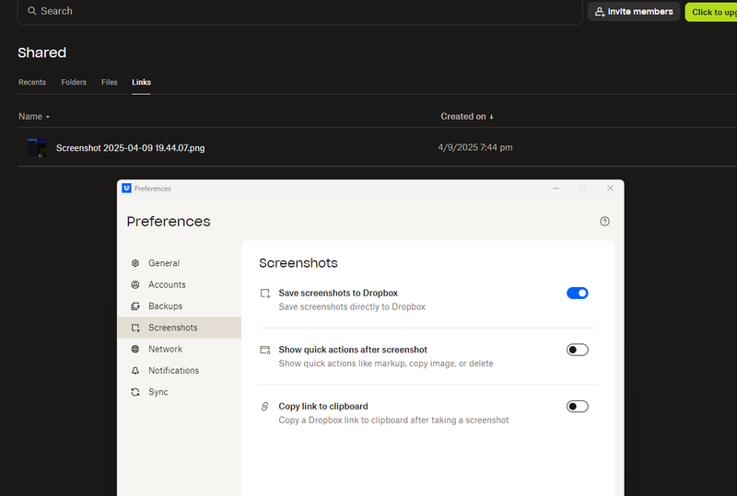737x496 pixels.
Task: Open the Files tab
Action: pos(110,83)
